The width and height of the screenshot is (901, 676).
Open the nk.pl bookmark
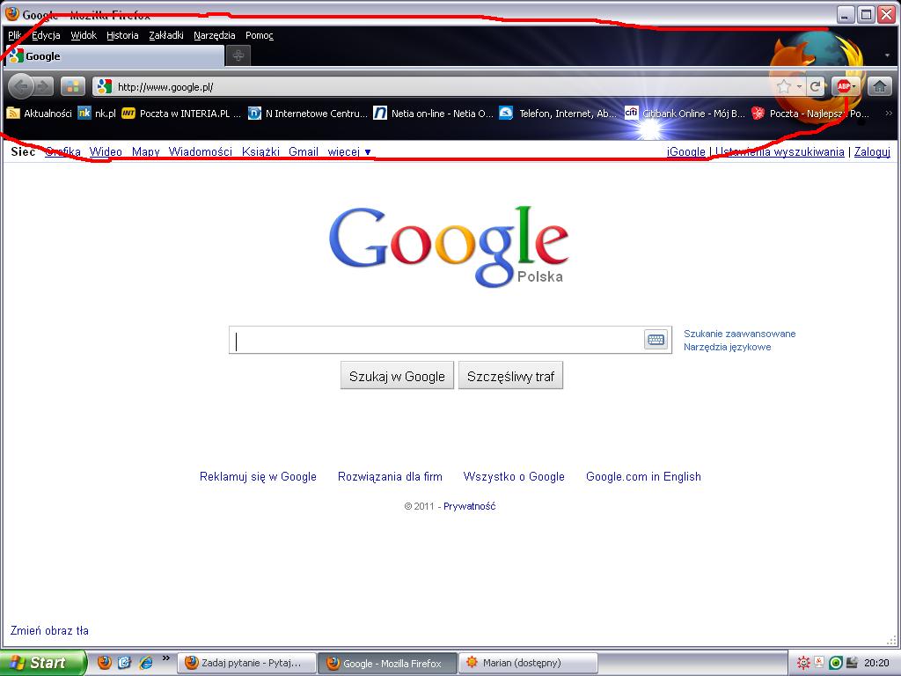pyautogui.click(x=97, y=114)
